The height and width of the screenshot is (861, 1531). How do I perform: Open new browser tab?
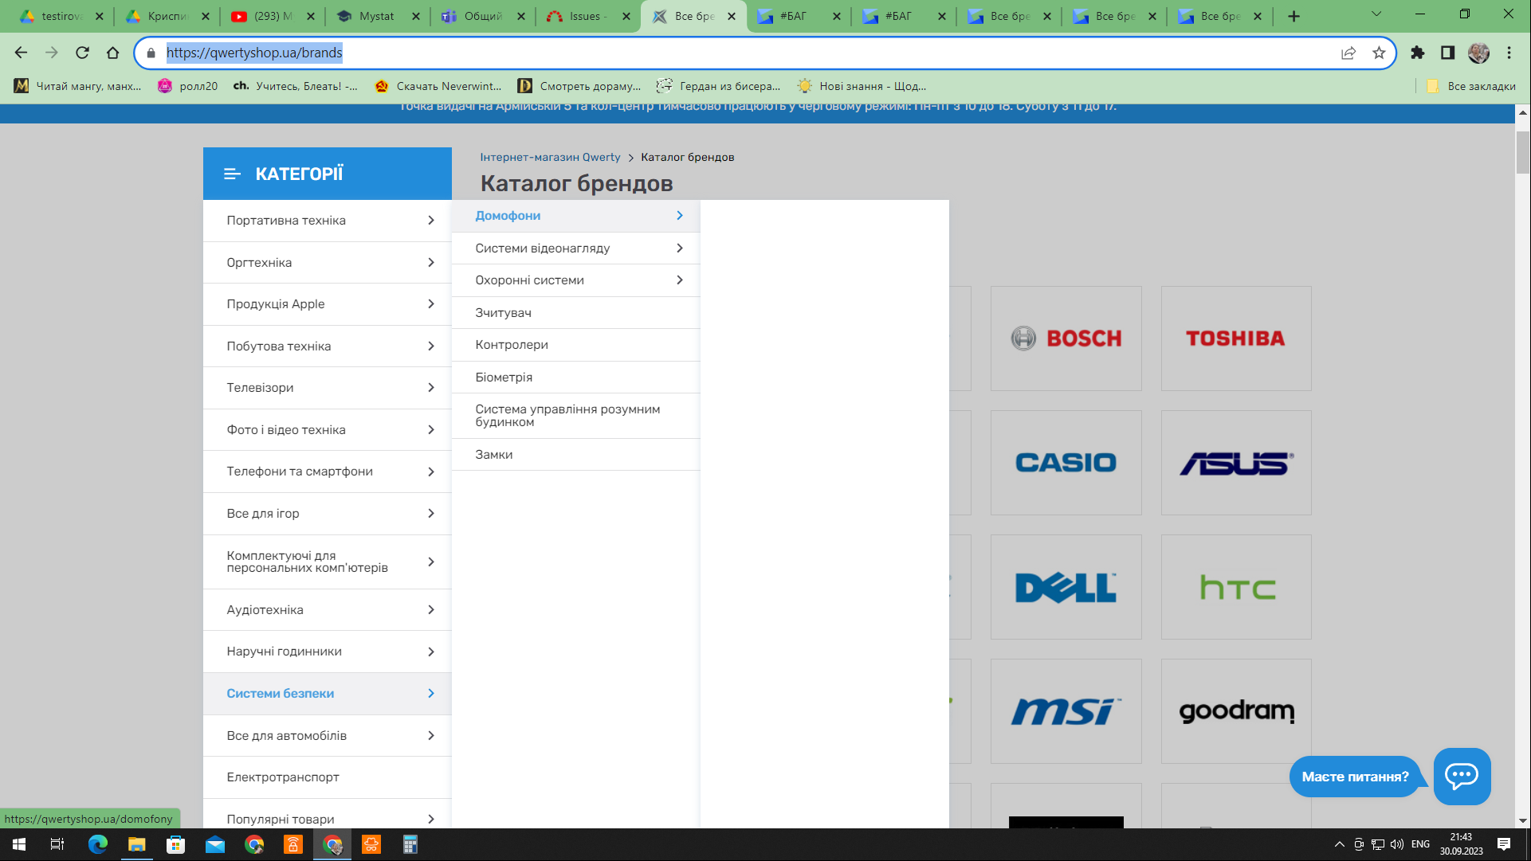(1293, 16)
